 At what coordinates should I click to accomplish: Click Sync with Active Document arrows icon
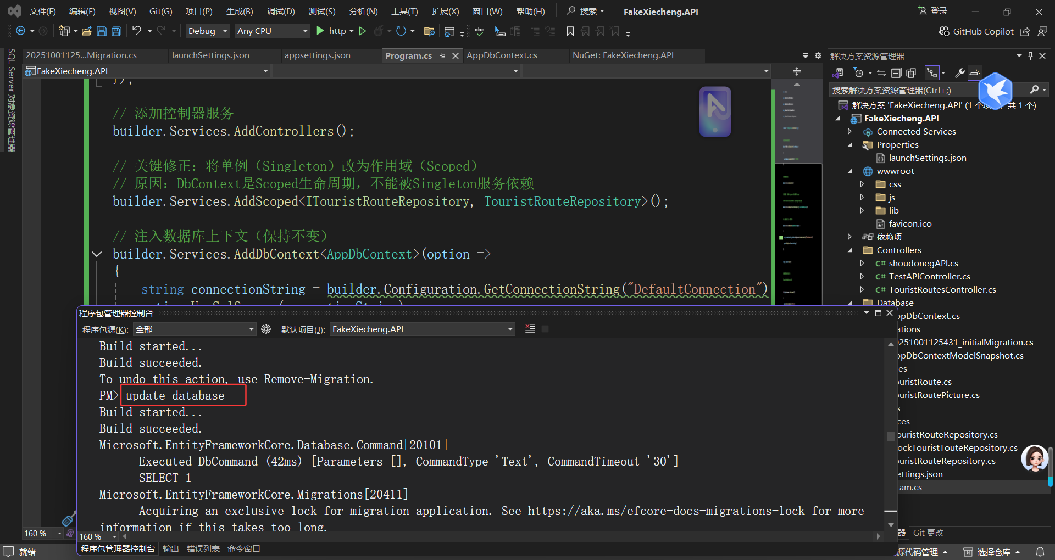coord(881,72)
